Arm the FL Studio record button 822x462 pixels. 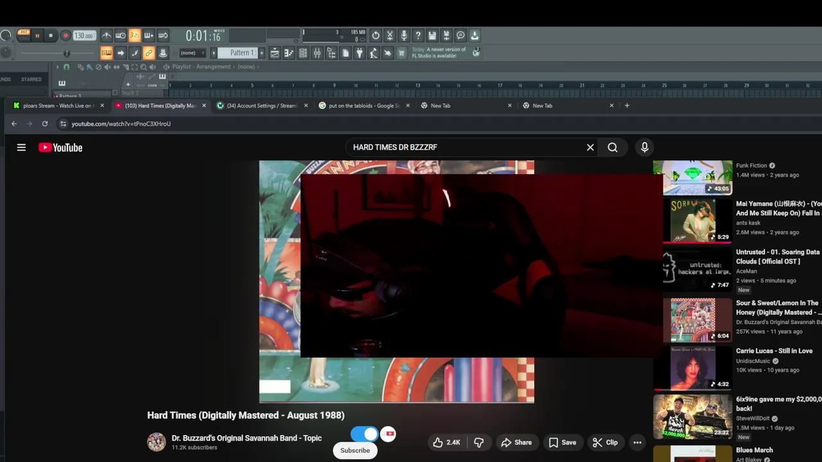pos(66,36)
